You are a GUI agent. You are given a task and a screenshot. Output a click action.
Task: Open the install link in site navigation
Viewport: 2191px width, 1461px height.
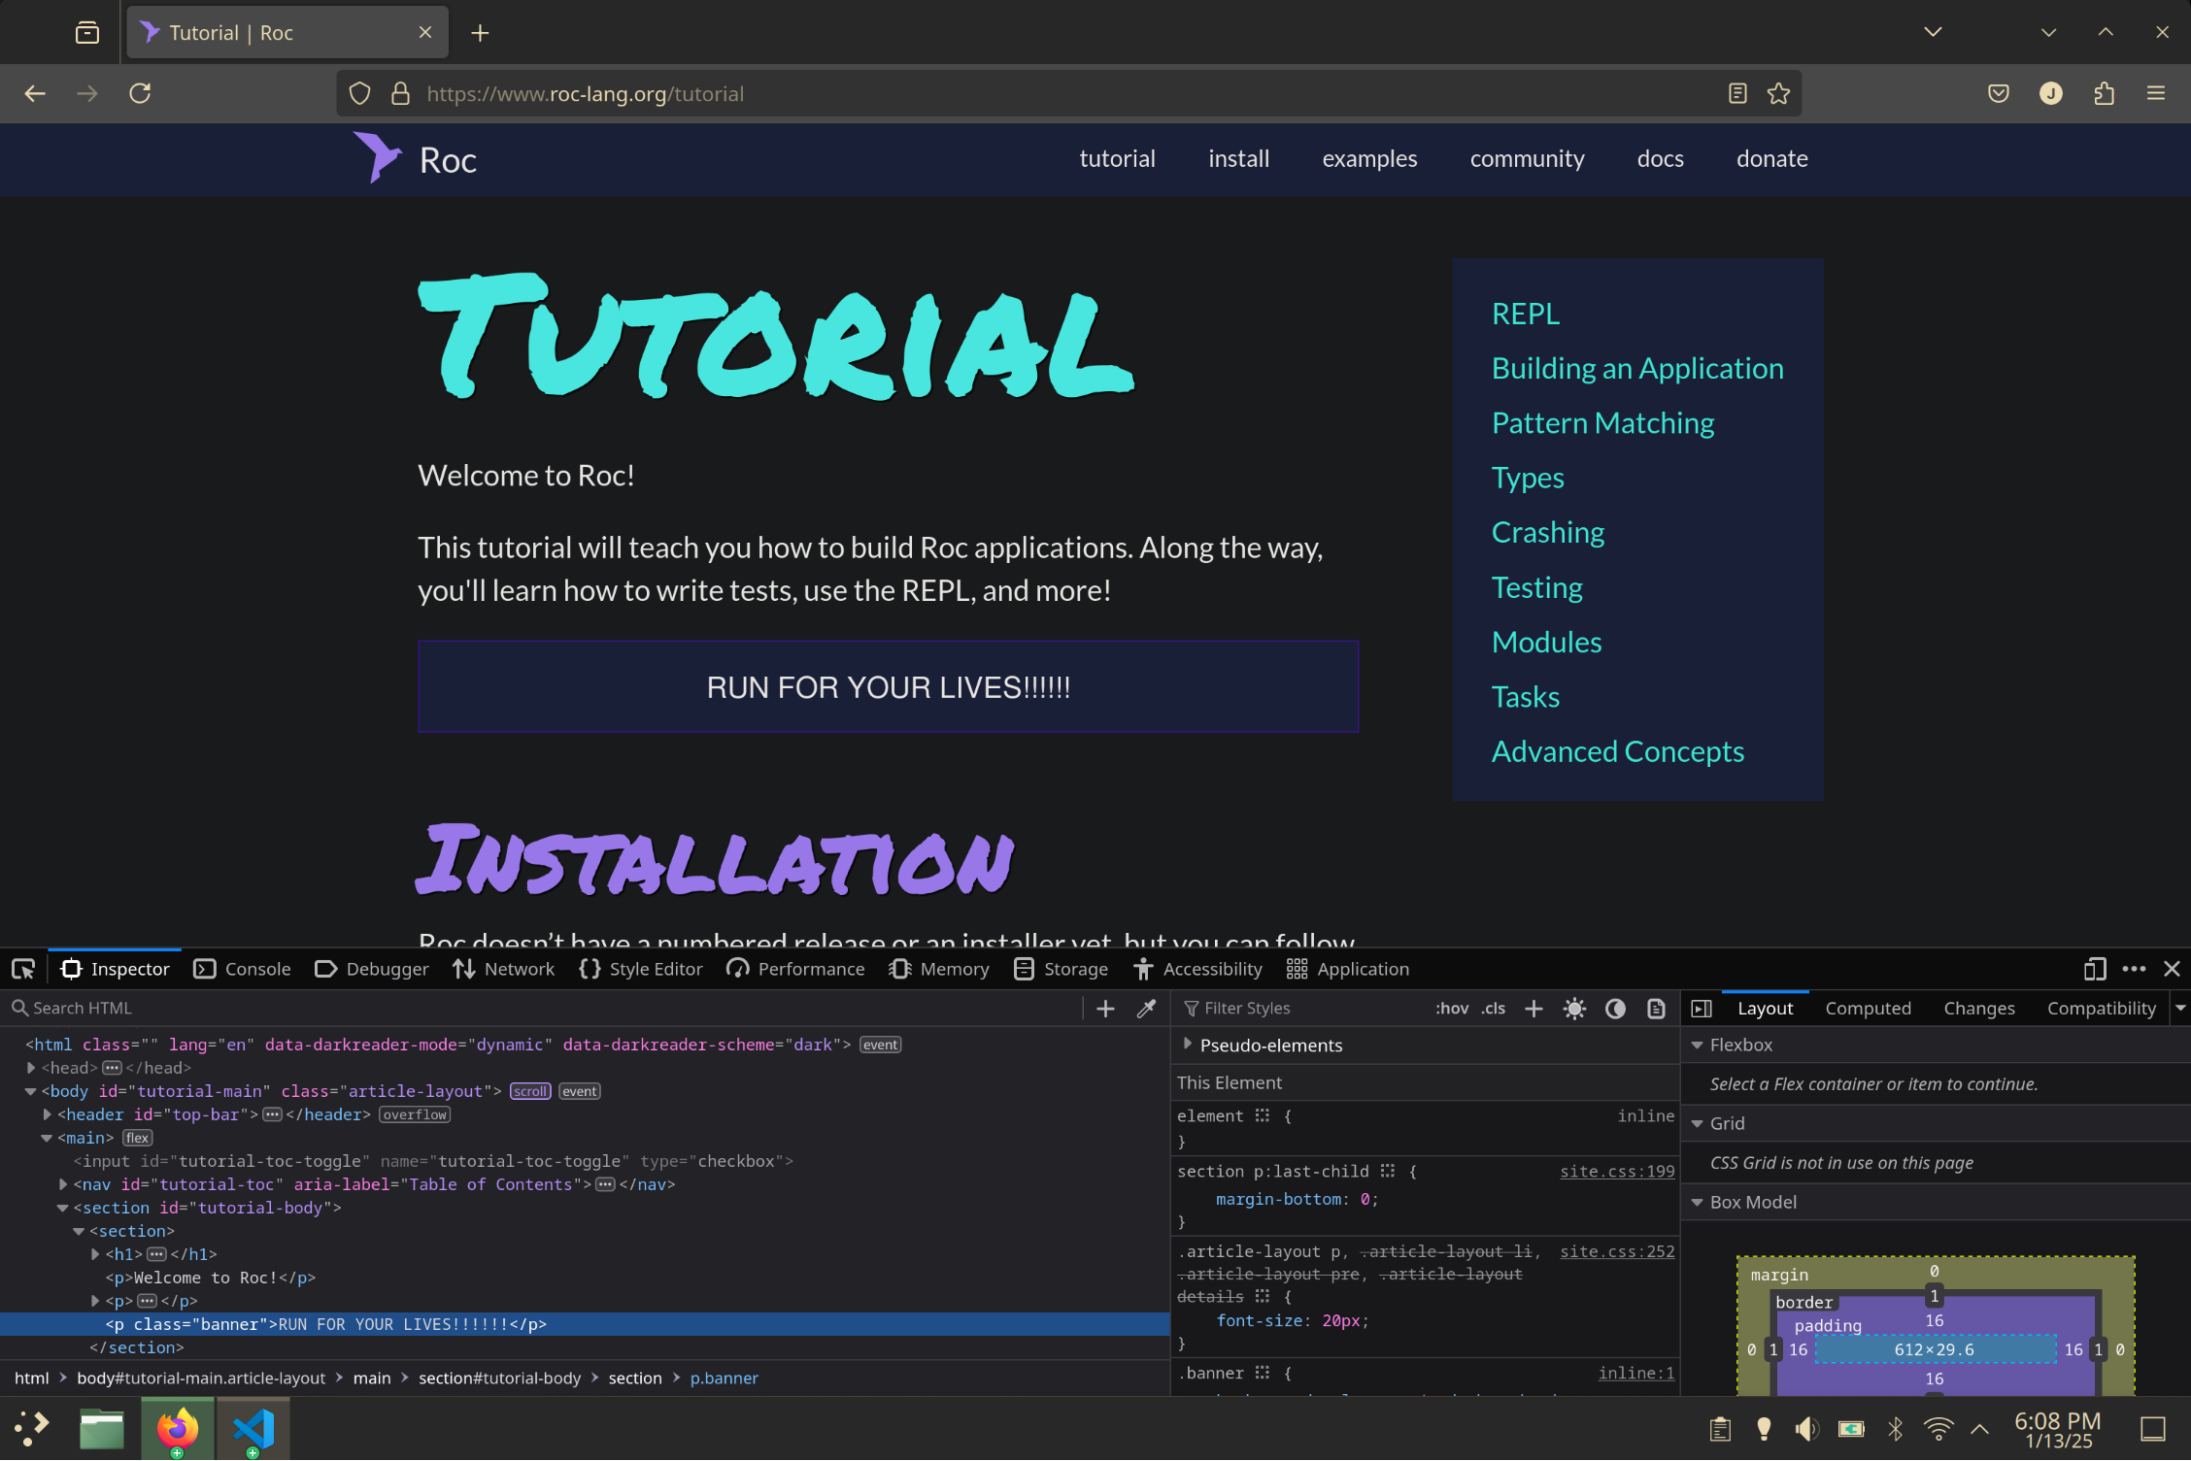[1238, 158]
